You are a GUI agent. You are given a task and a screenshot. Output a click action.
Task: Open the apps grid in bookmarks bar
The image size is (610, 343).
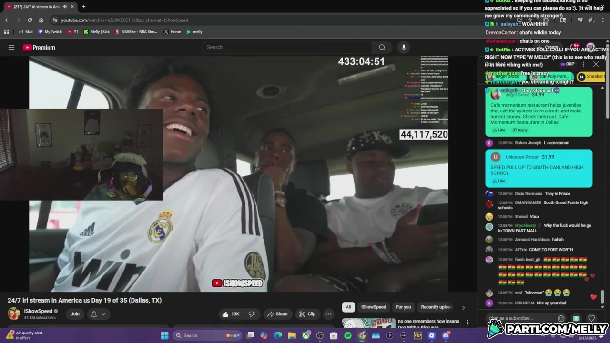click(x=6, y=32)
